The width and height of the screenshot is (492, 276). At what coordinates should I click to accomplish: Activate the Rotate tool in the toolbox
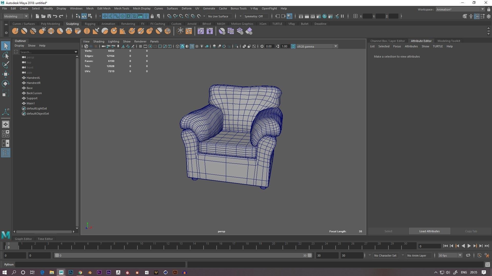point(6,84)
